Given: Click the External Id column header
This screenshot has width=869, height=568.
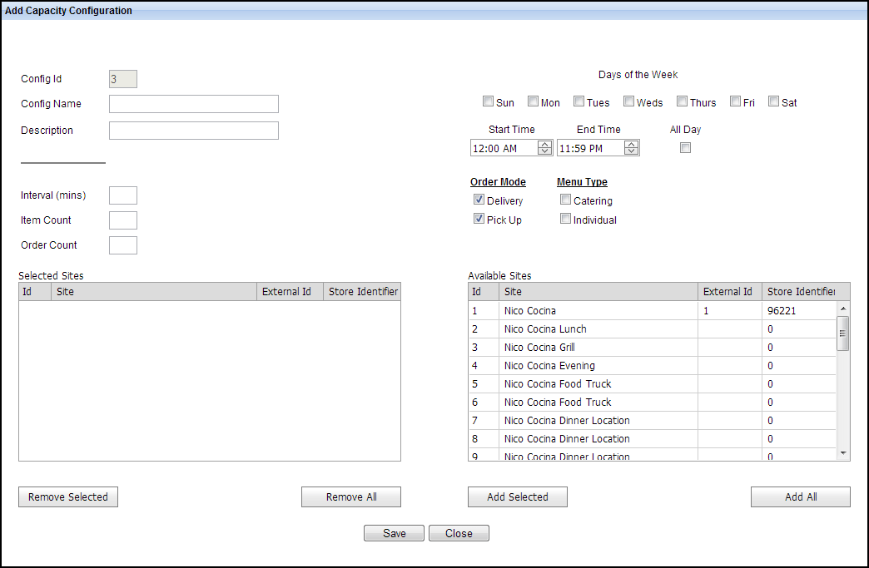Looking at the screenshot, I should click(728, 291).
